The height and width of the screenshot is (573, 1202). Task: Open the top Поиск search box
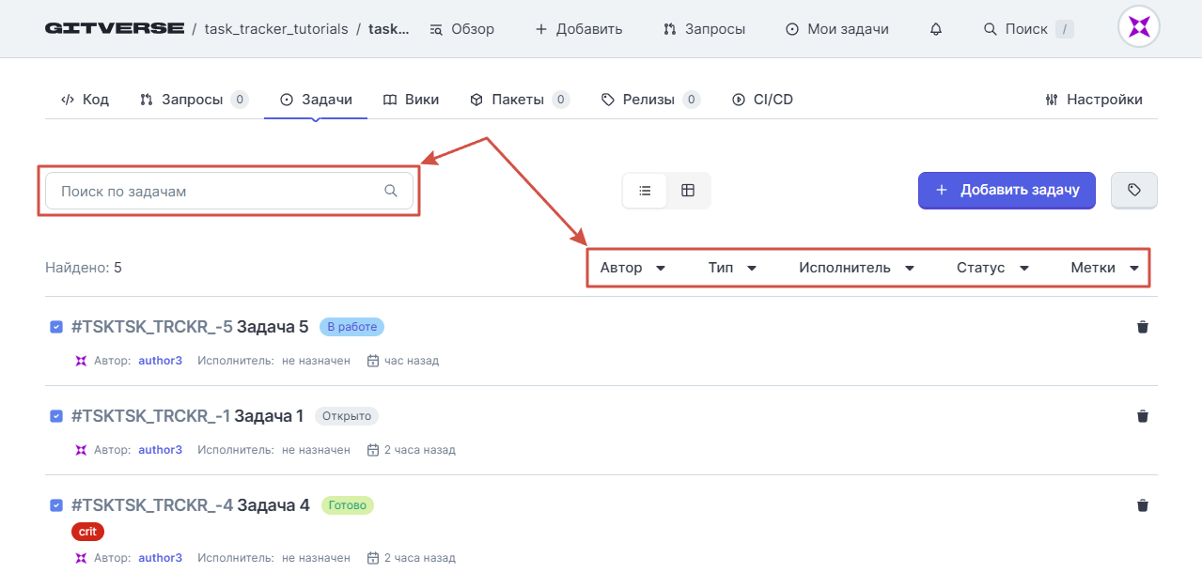[1028, 29]
